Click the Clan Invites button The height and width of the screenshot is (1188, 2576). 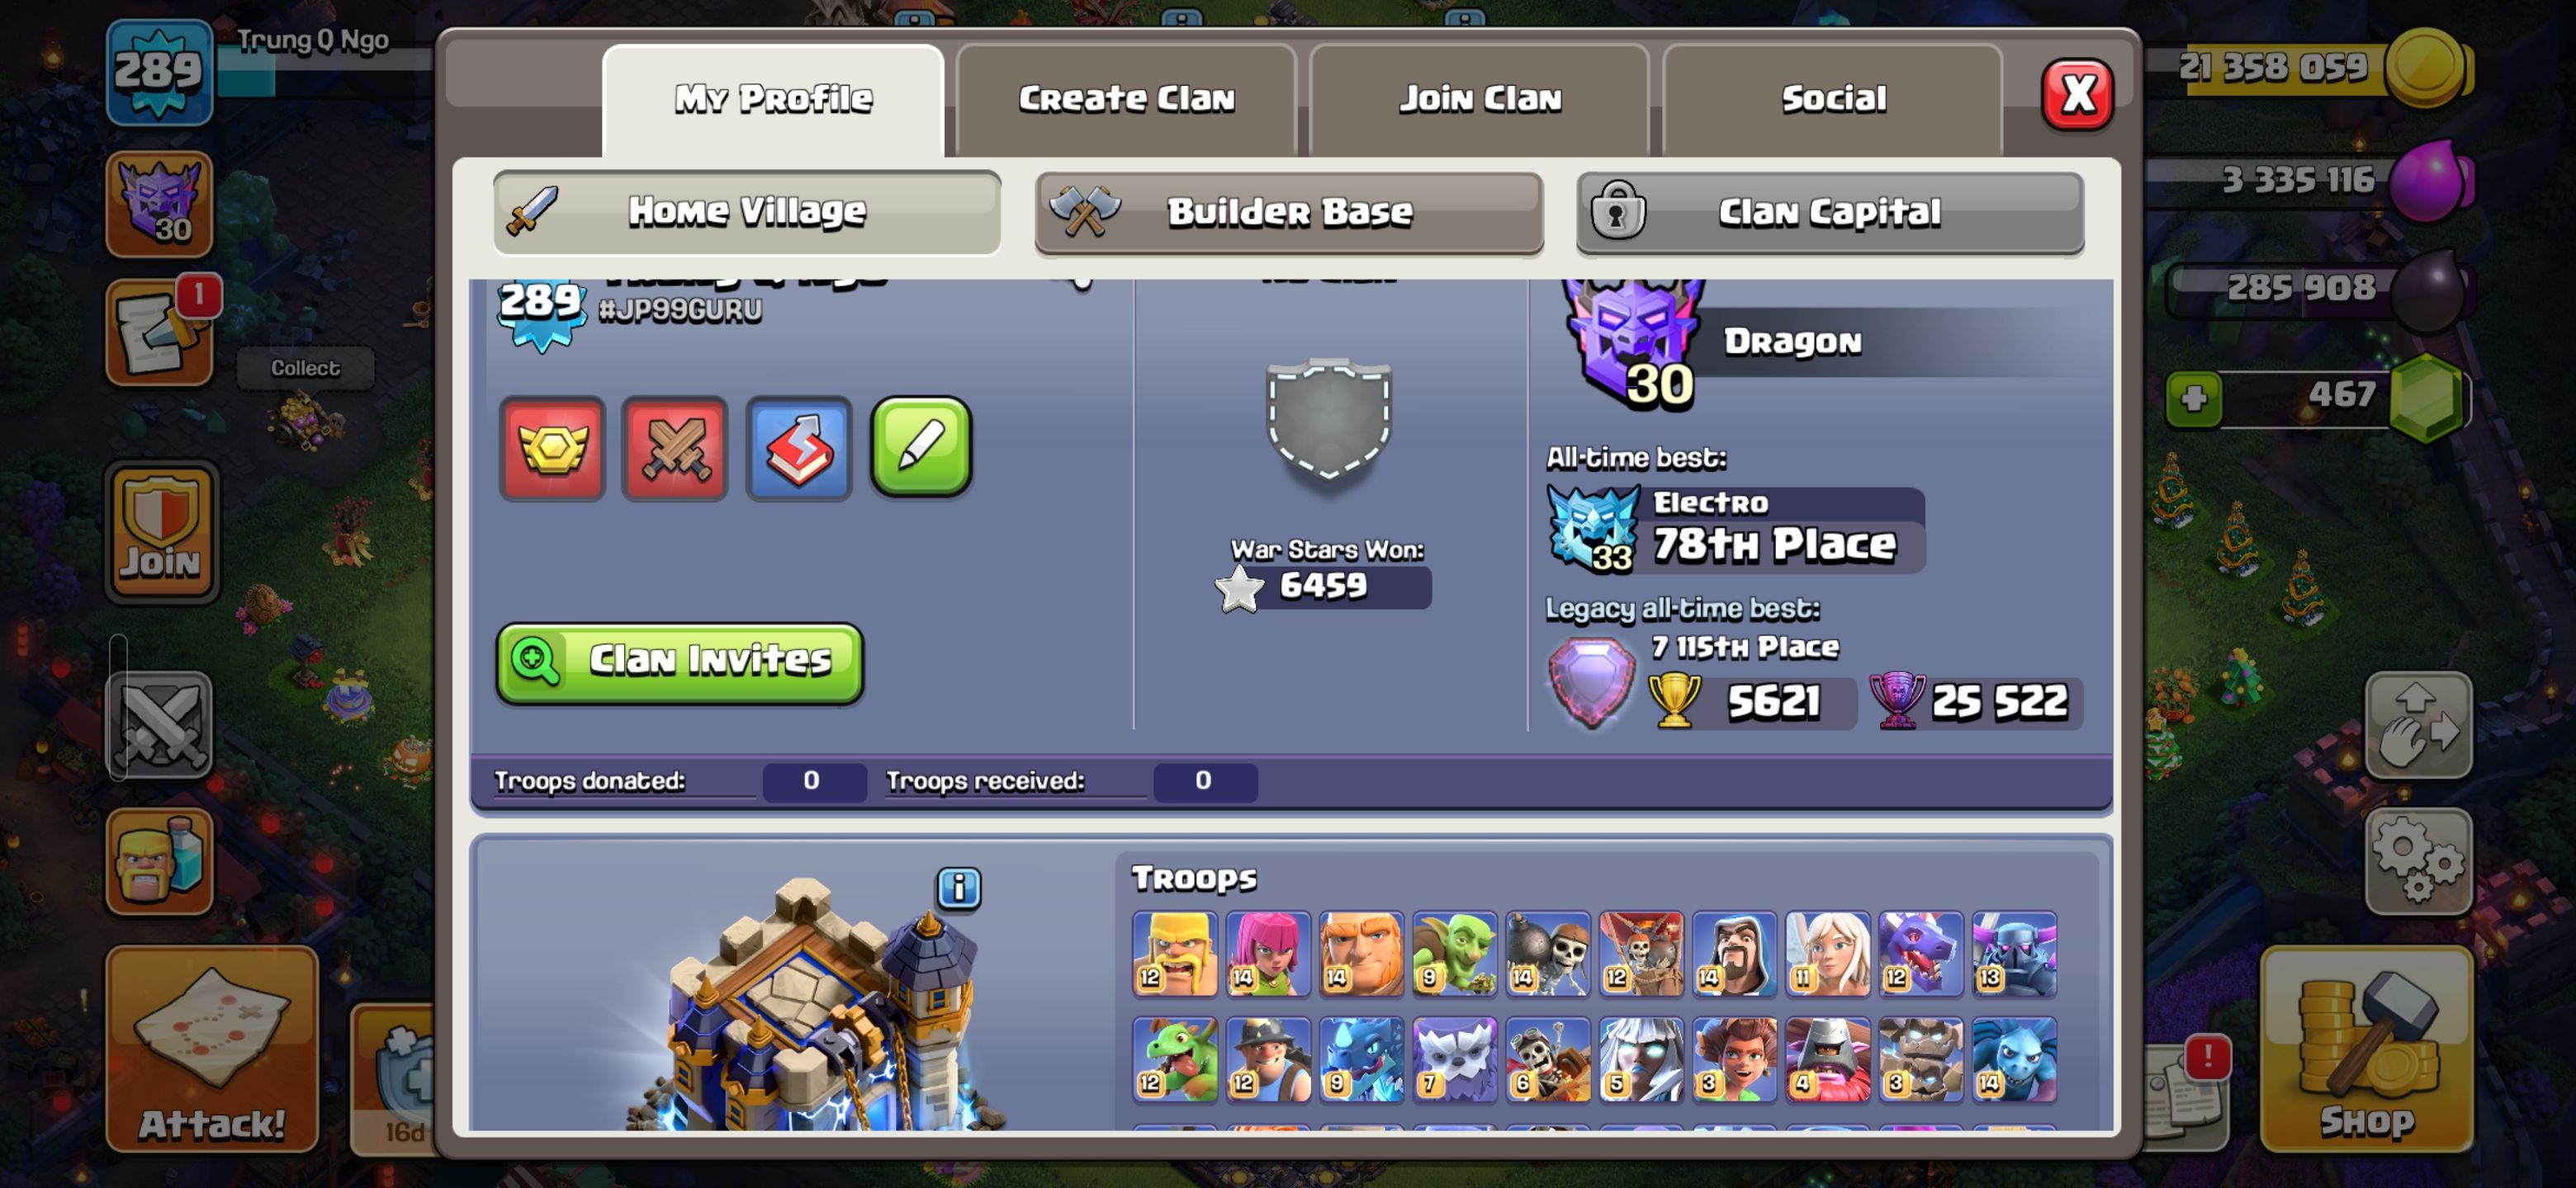680,662
